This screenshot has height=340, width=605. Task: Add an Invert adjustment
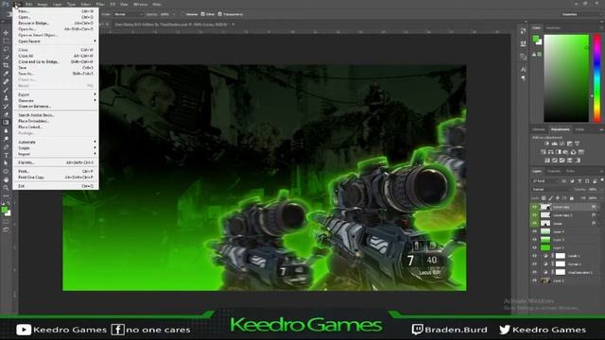point(547,160)
